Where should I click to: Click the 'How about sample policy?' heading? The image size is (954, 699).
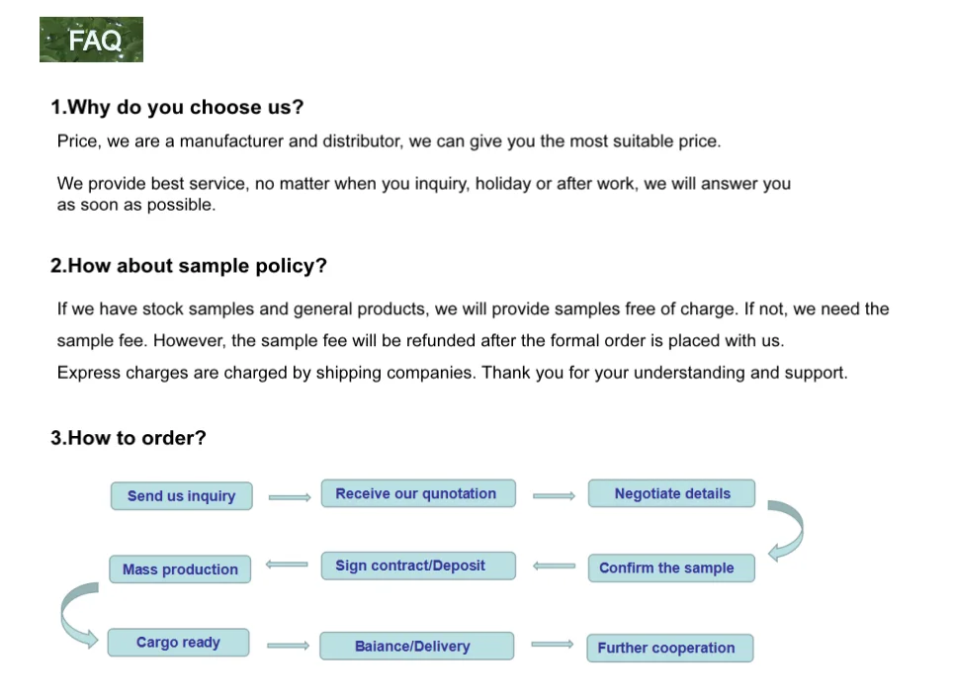[189, 266]
